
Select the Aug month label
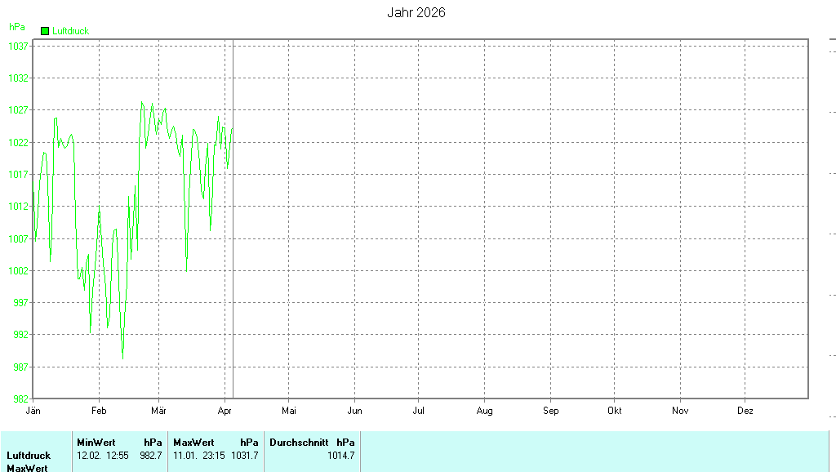484,411
